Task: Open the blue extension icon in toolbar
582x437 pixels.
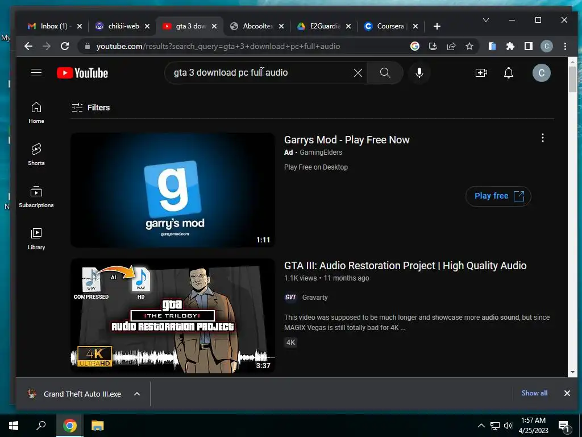Action: click(492, 46)
